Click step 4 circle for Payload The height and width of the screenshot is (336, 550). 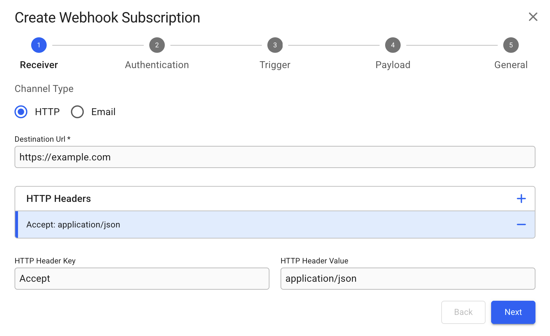click(393, 45)
